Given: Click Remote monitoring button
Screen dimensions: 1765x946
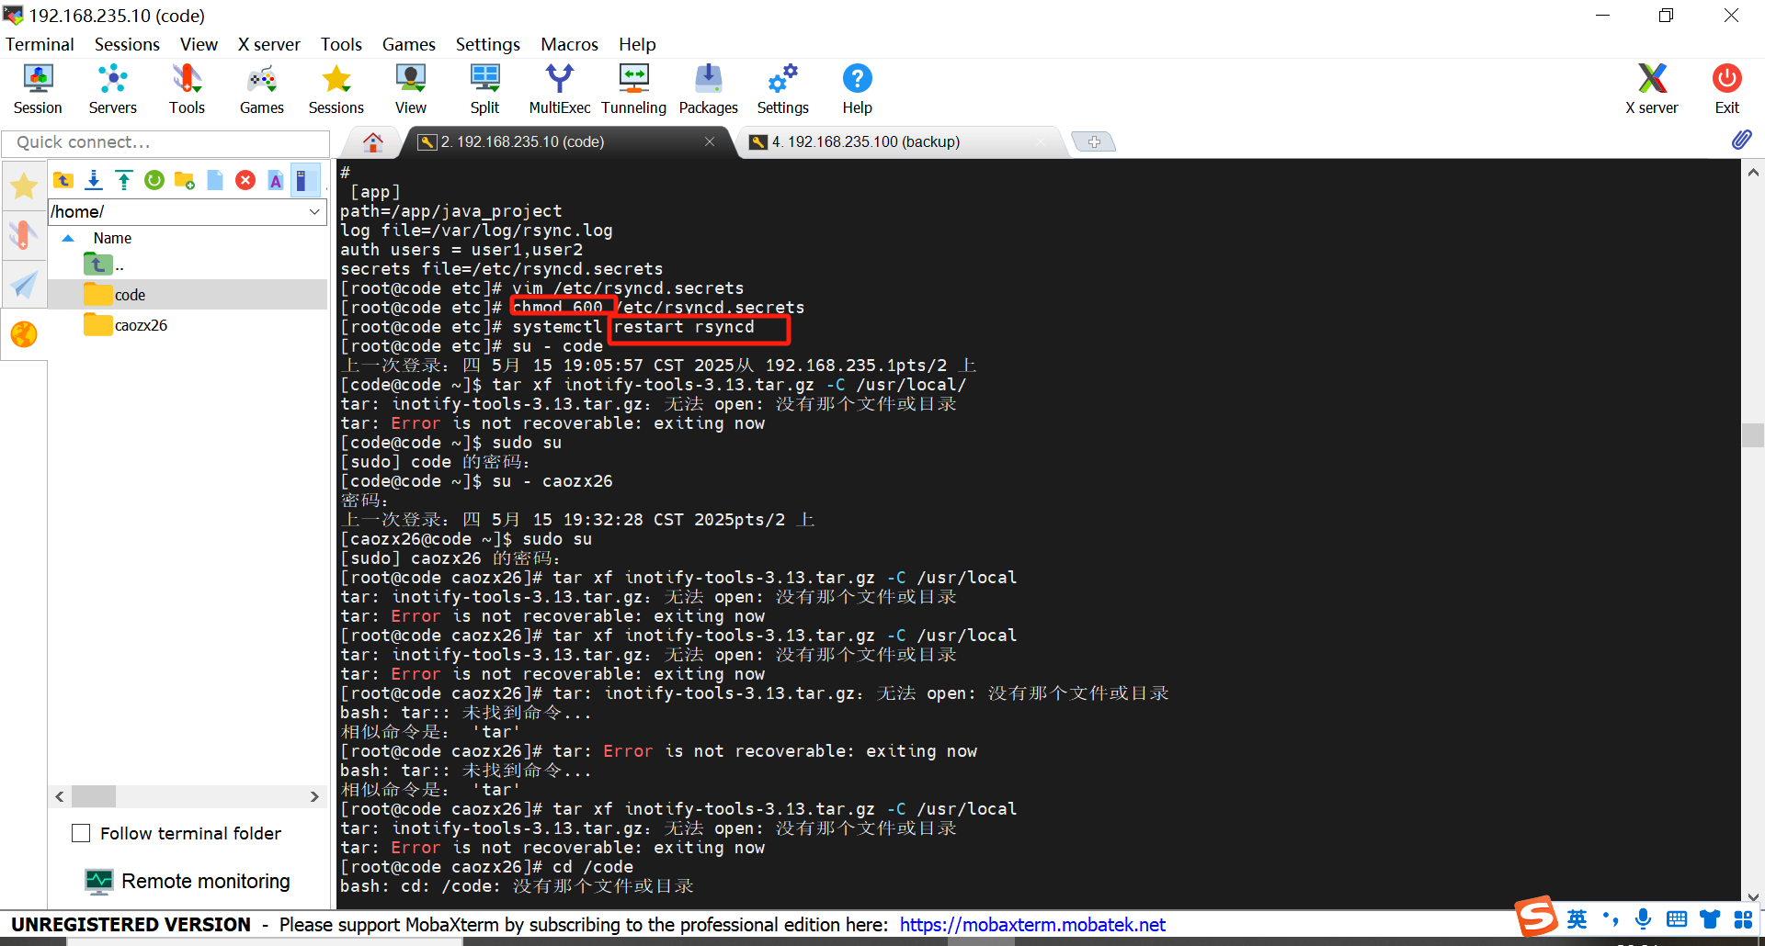Looking at the screenshot, I should 188,881.
